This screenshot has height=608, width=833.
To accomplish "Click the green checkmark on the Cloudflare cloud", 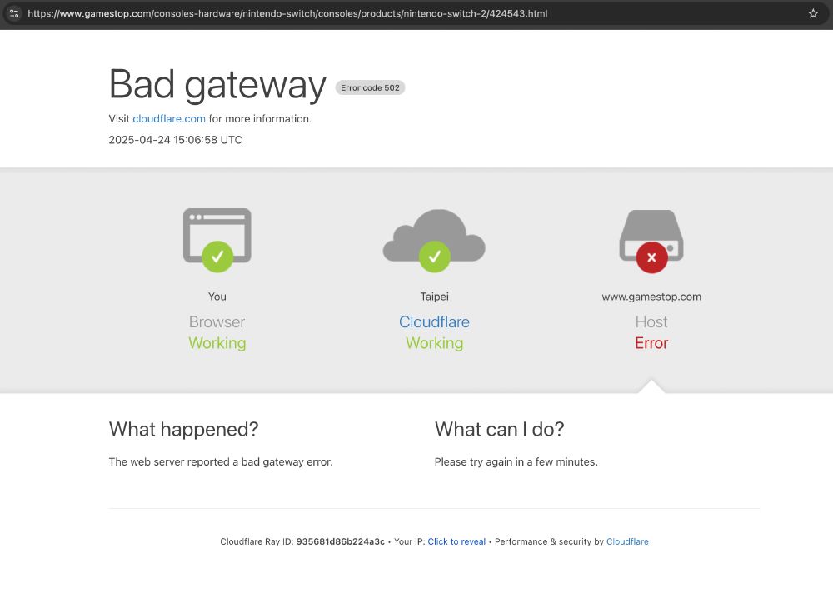I will [x=434, y=257].
